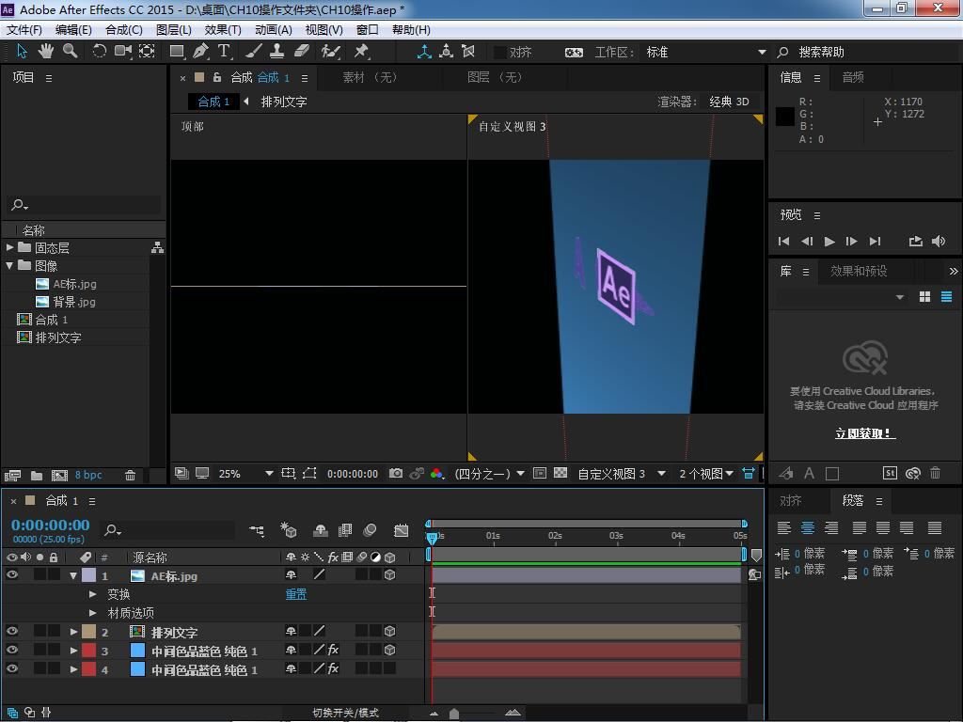This screenshot has width=963, height=722.
Task: Select the Selection arrow tool
Action: 23,51
